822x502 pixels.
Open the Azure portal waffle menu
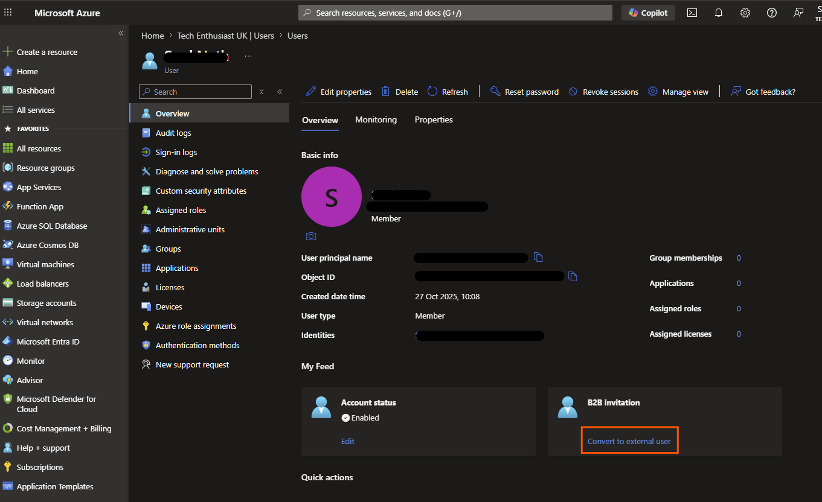click(8, 13)
